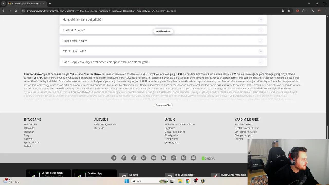
Task: Click 'EN BAŞA DÖN' back-to-top button
Action: (x=163, y=31)
